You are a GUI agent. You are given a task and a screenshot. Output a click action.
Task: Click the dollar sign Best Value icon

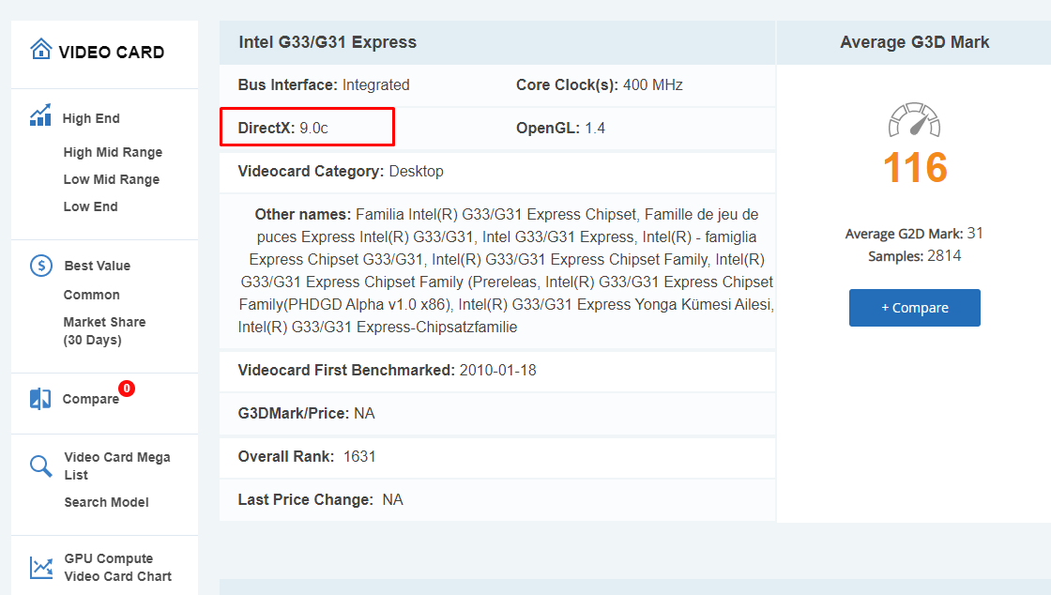pyautogui.click(x=41, y=266)
